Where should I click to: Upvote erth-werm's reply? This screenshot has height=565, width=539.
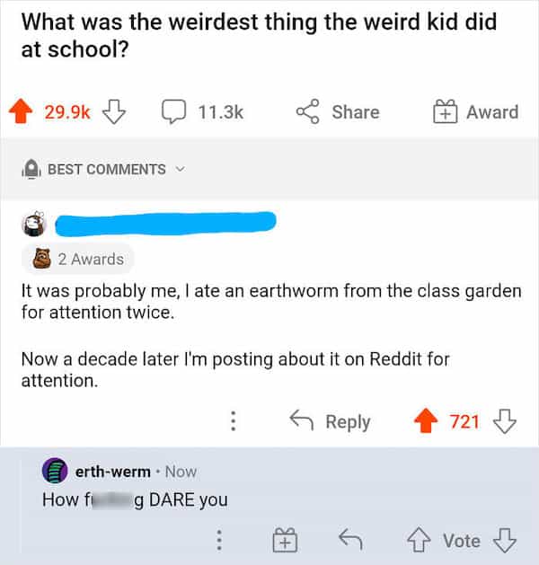[417, 541]
